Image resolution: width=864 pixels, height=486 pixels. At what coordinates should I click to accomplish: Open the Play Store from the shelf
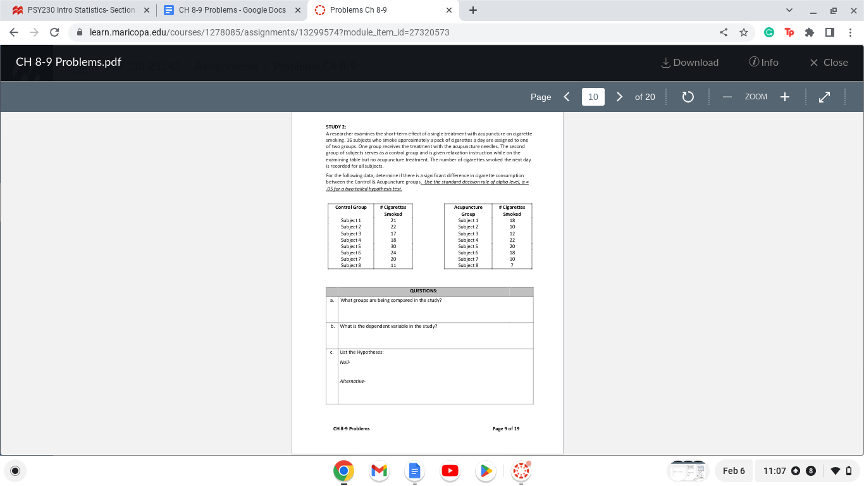pos(486,471)
